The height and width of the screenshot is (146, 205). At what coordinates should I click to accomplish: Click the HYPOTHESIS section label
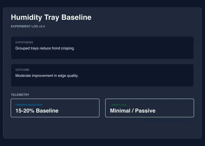[x=24, y=42]
